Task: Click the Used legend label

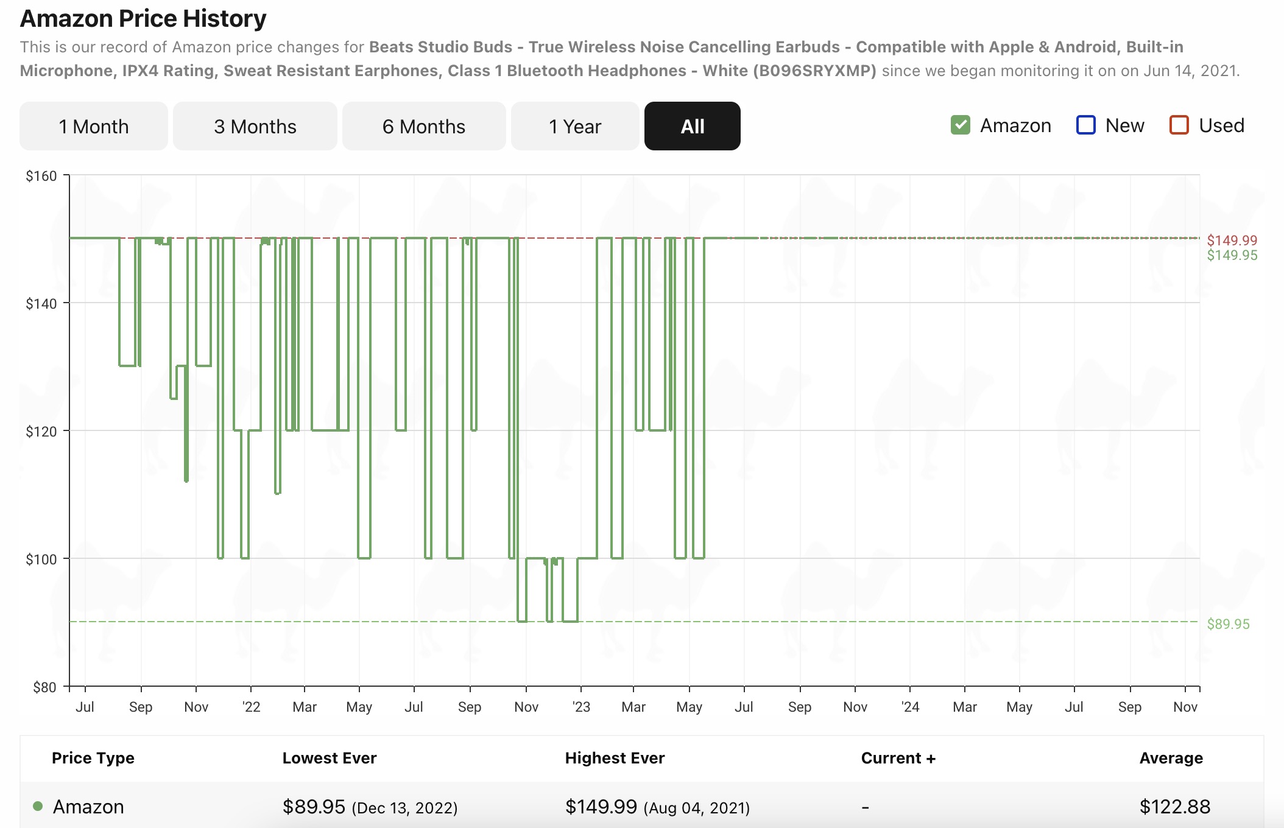Action: point(1221,125)
